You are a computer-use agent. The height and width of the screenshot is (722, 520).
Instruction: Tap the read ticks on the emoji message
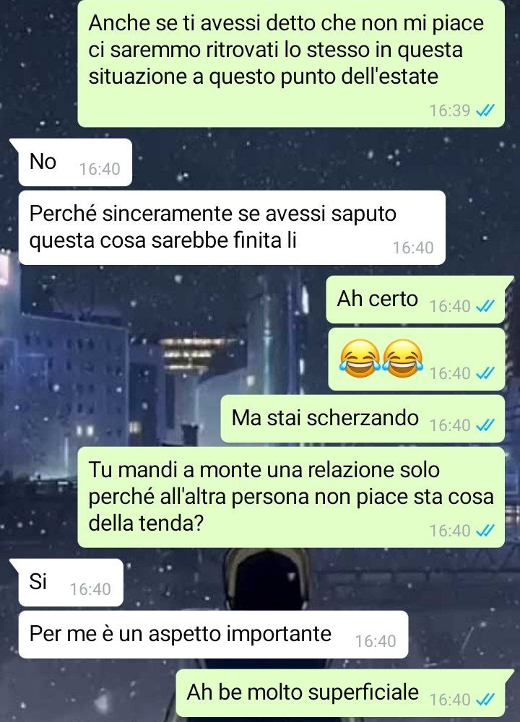485,373
